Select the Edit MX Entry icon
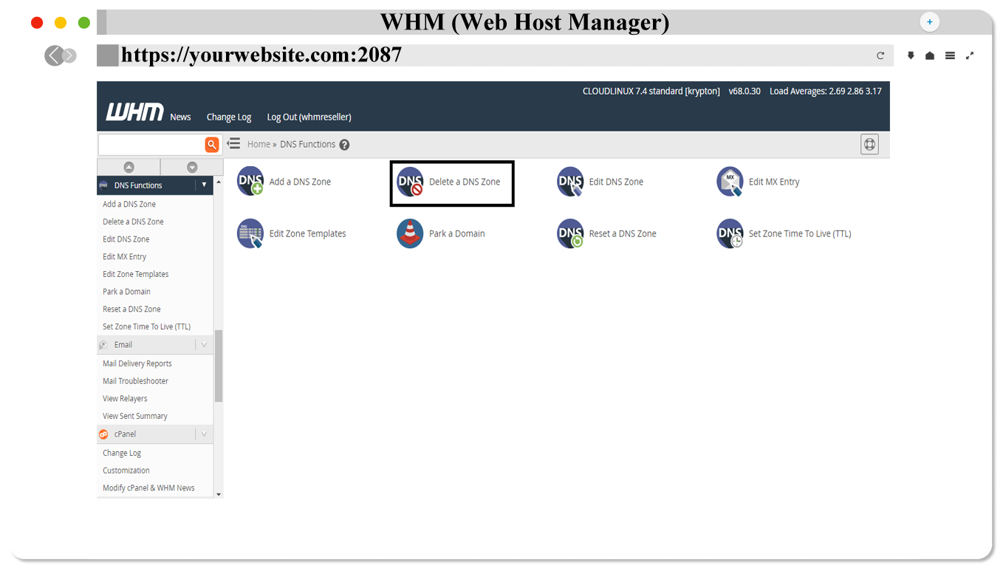 [x=730, y=182]
